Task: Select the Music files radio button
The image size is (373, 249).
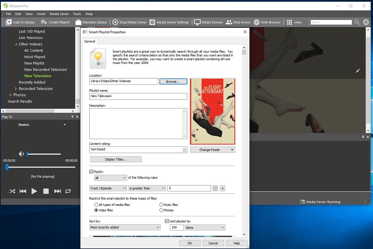Action: point(161,205)
